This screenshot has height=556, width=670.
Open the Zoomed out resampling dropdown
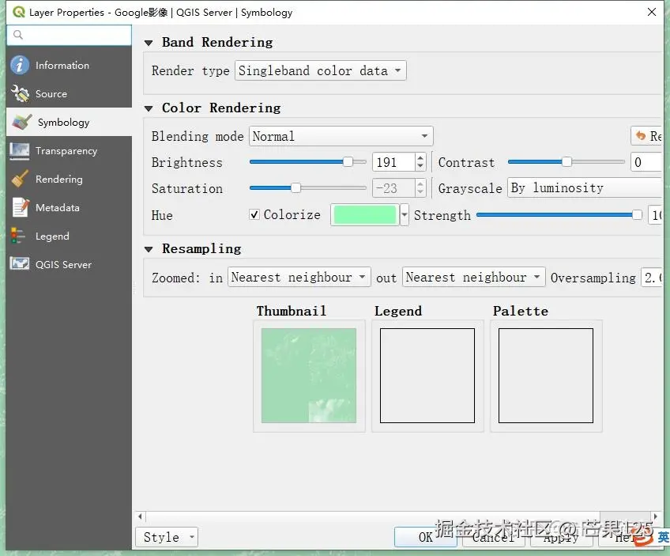(473, 277)
